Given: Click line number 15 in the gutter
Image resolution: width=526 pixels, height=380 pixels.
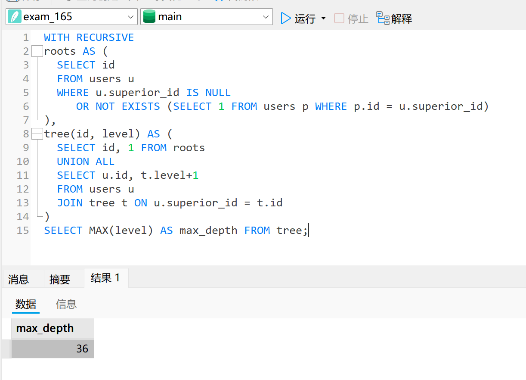Looking at the screenshot, I should click(x=22, y=230).
